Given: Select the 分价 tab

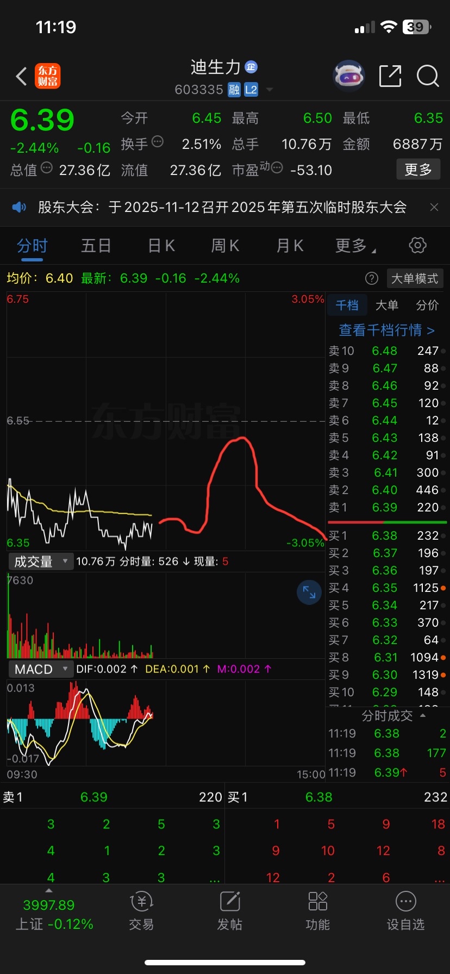Looking at the screenshot, I should (427, 305).
